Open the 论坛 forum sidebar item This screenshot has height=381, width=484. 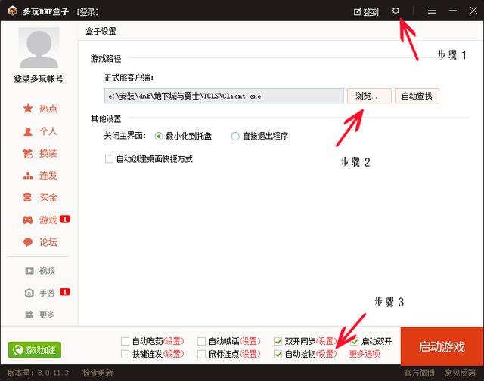40,242
